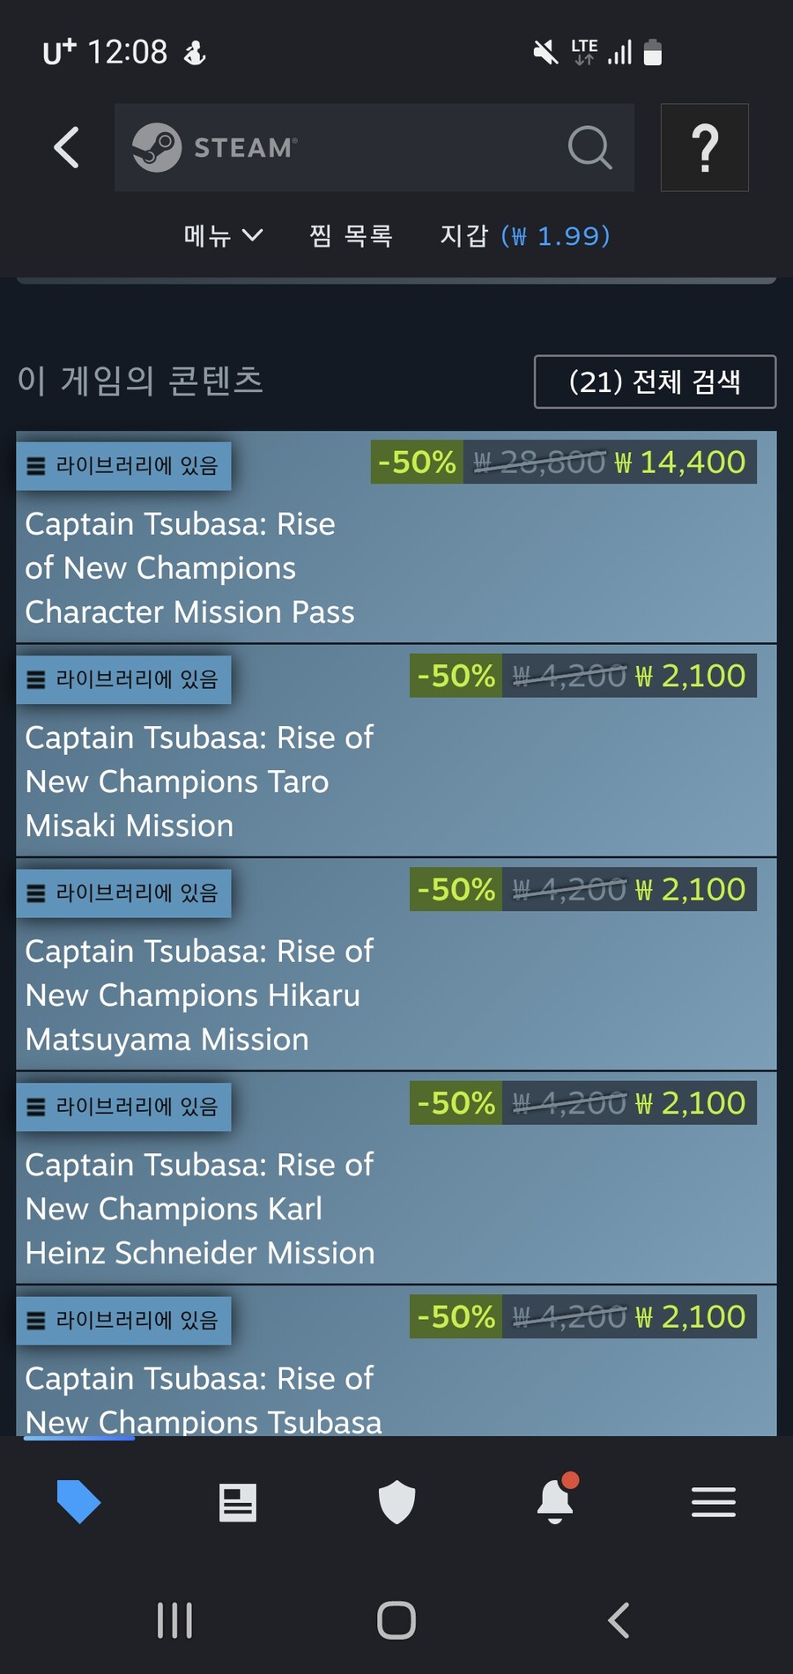Open Taro Misaki Mission DLC entry
This screenshot has width=793, height=1674.
199,781
